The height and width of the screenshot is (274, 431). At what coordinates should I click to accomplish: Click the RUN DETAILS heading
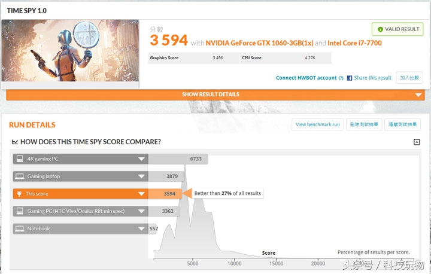32,125
